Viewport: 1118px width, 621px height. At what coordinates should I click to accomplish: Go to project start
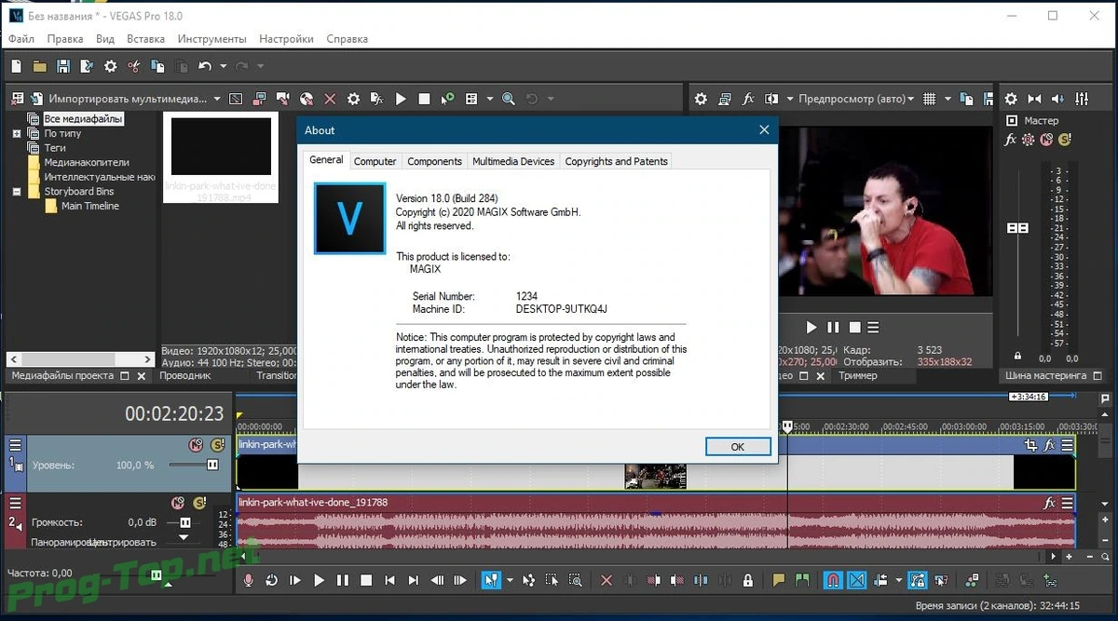click(390, 580)
